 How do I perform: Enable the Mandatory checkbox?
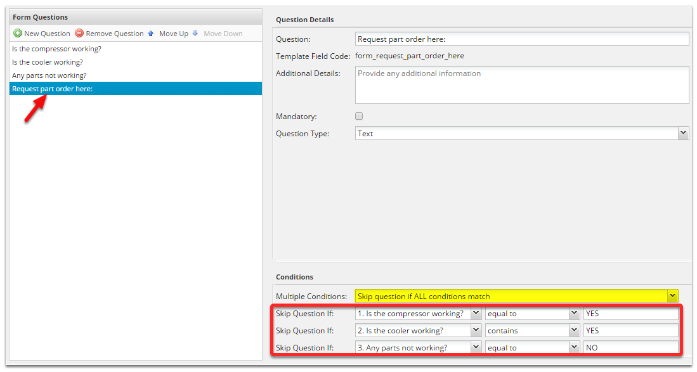point(359,116)
